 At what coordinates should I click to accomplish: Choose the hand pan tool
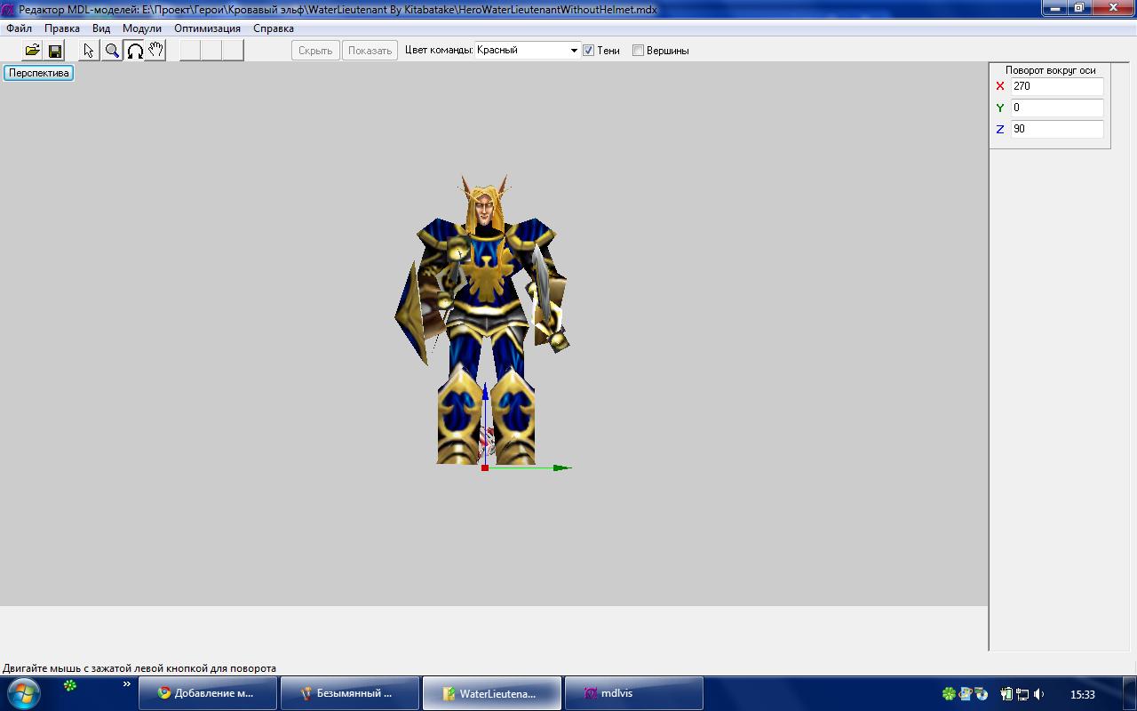click(155, 51)
